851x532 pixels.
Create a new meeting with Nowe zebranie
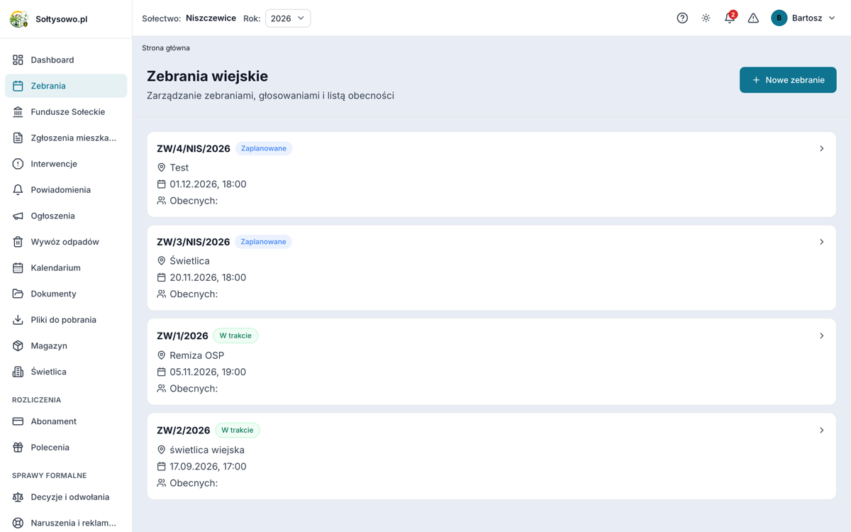click(x=788, y=80)
